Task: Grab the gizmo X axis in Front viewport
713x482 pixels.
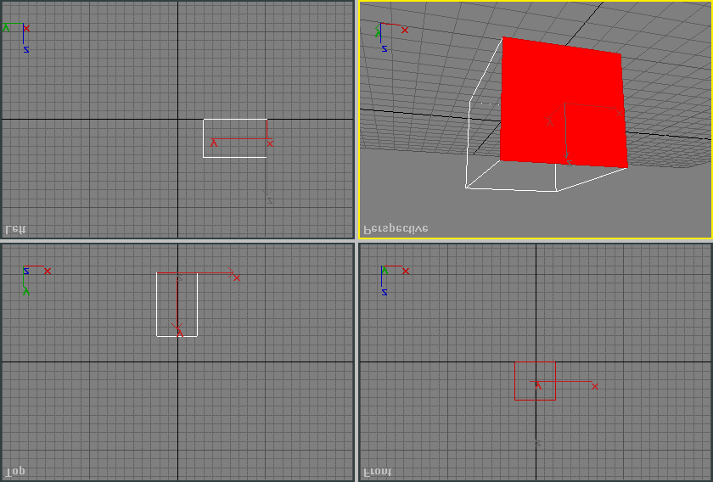Action: pos(564,382)
